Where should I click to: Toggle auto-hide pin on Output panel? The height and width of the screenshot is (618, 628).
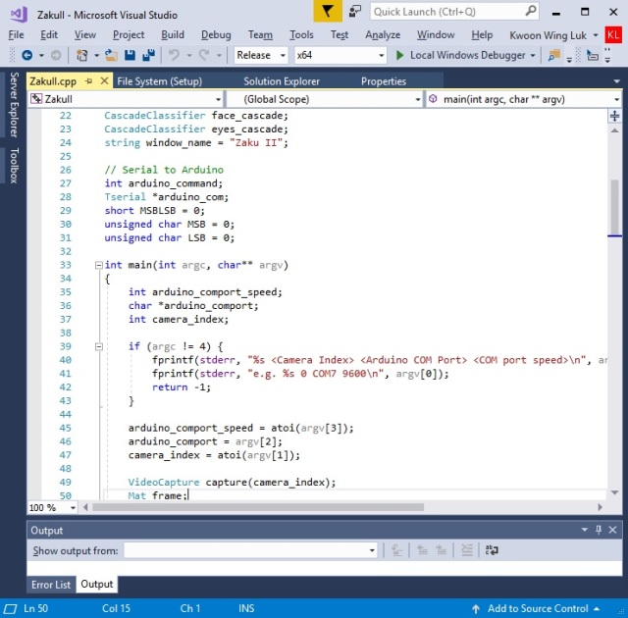click(x=598, y=530)
